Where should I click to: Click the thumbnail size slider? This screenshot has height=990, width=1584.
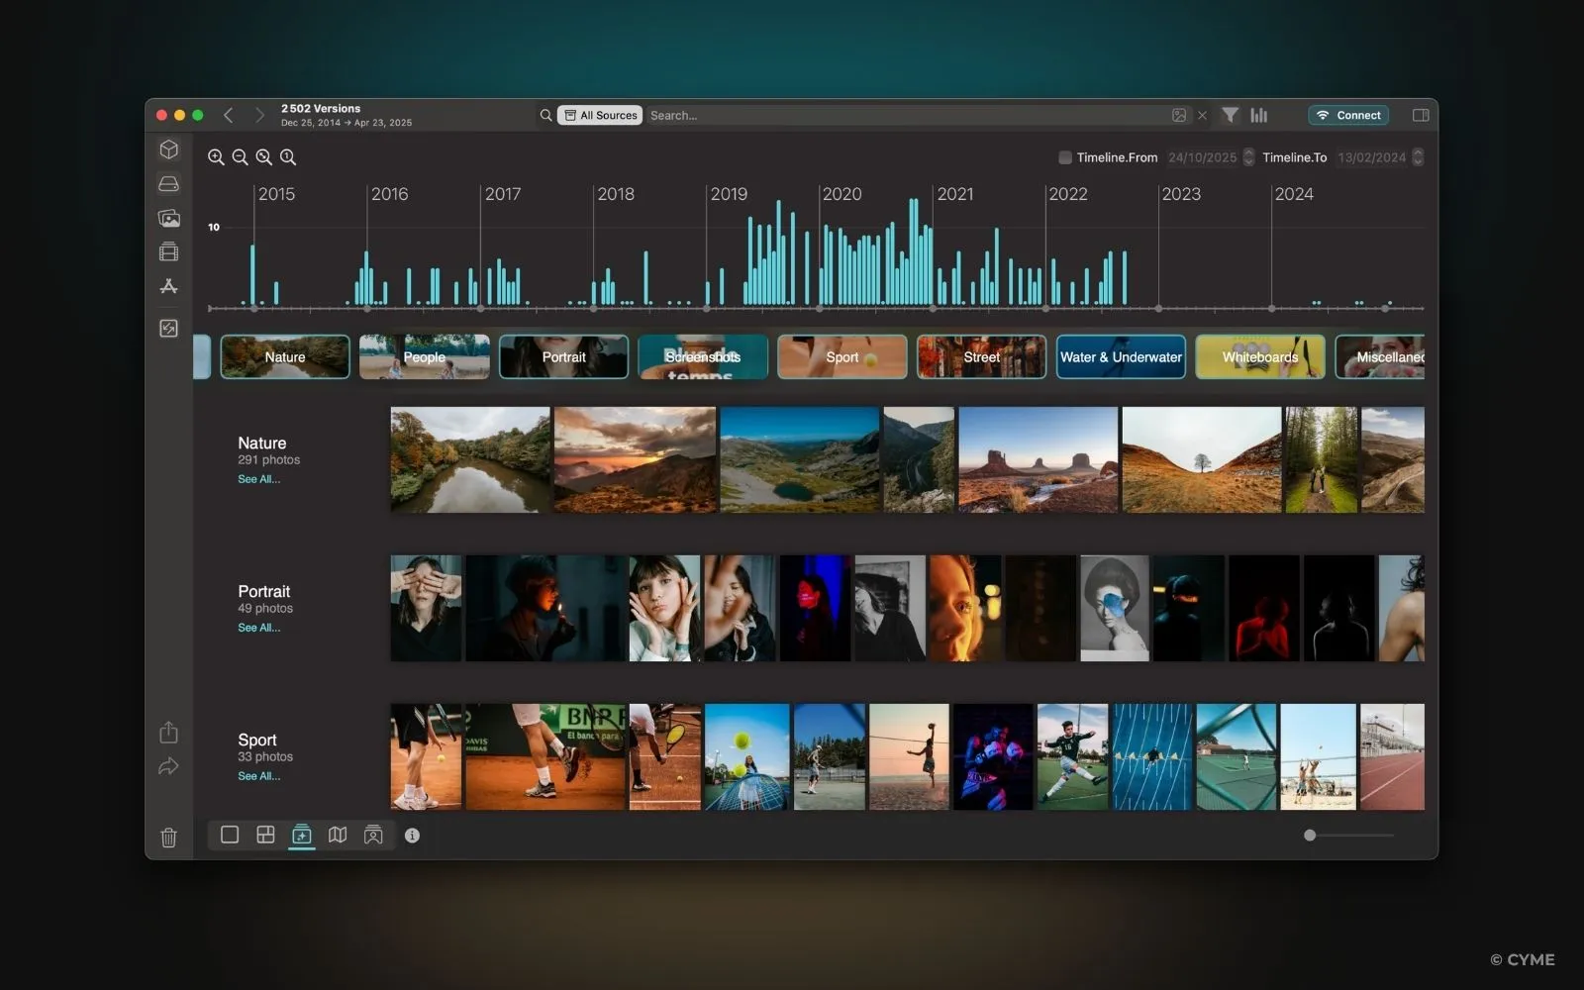pos(1310,836)
